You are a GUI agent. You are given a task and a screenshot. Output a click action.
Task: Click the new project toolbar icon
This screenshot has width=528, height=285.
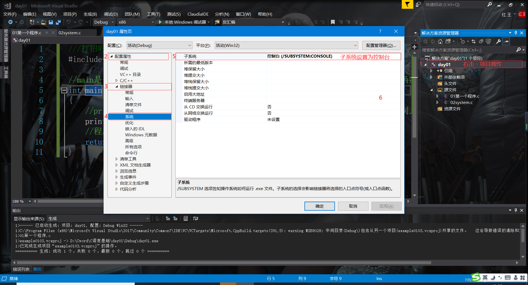click(32, 22)
